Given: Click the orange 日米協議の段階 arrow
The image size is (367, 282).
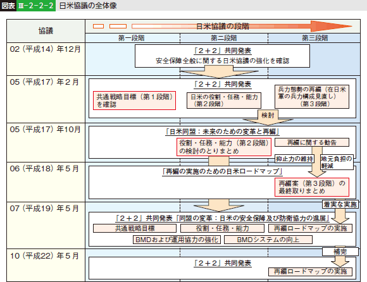Looking at the screenshot, I should point(242,26).
